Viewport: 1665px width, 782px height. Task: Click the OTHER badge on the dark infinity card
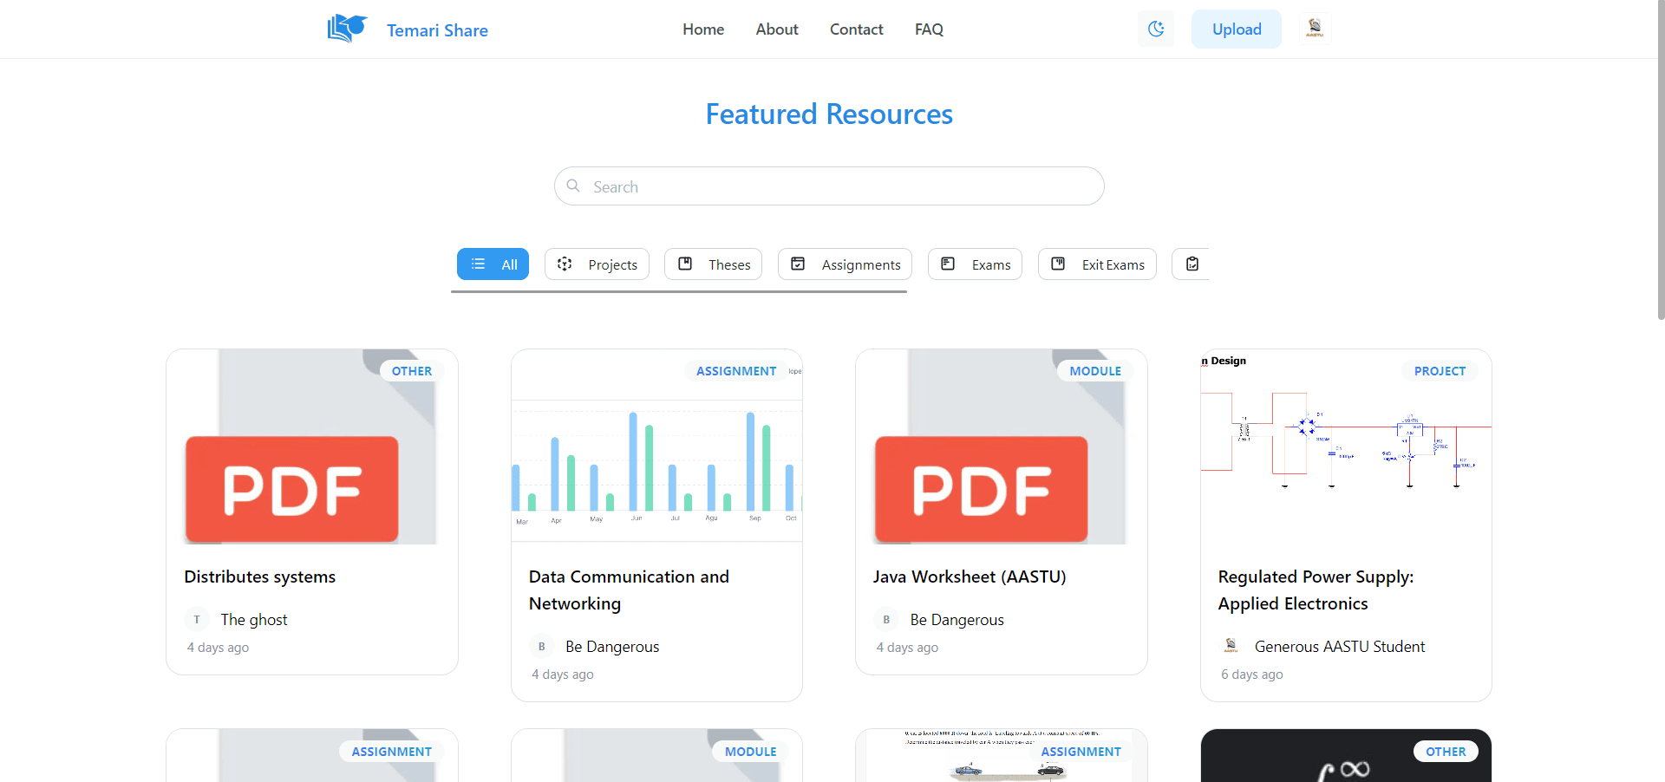tap(1446, 752)
